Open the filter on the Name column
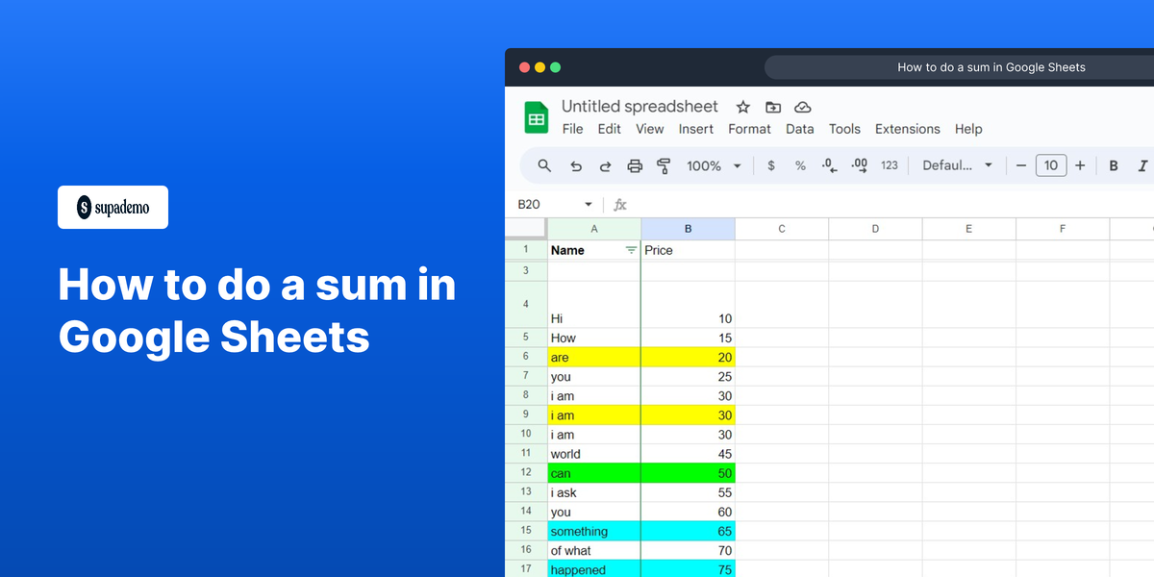The height and width of the screenshot is (577, 1154). pos(632,249)
